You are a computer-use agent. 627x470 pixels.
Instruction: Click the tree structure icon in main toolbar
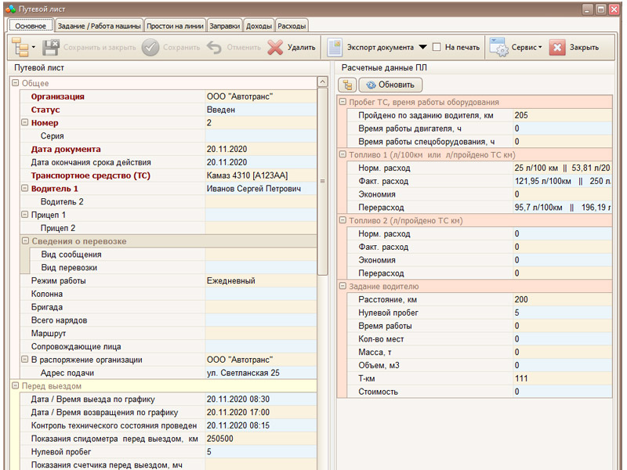coord(20,47)
